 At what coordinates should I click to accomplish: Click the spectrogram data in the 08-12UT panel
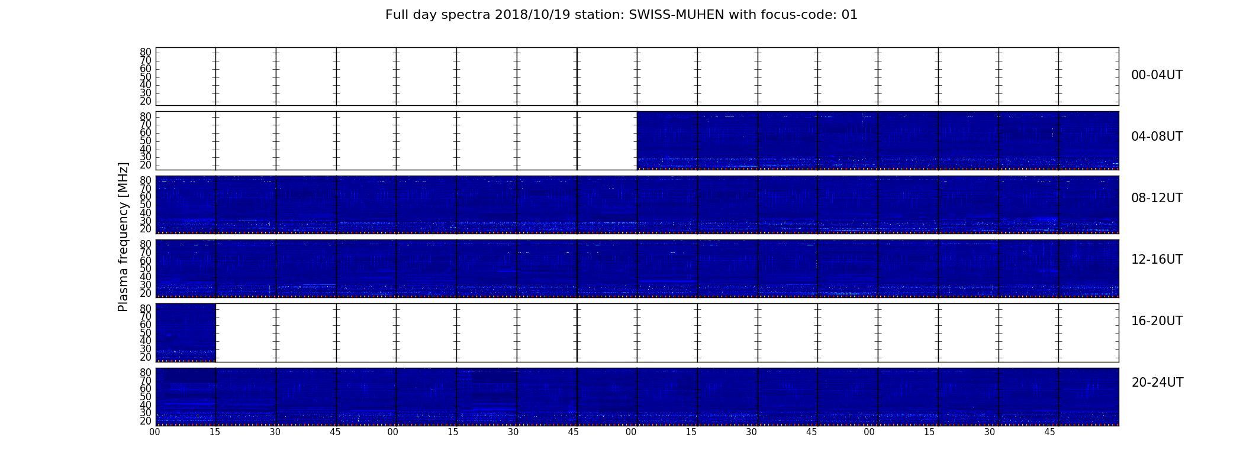click(637, 205)
